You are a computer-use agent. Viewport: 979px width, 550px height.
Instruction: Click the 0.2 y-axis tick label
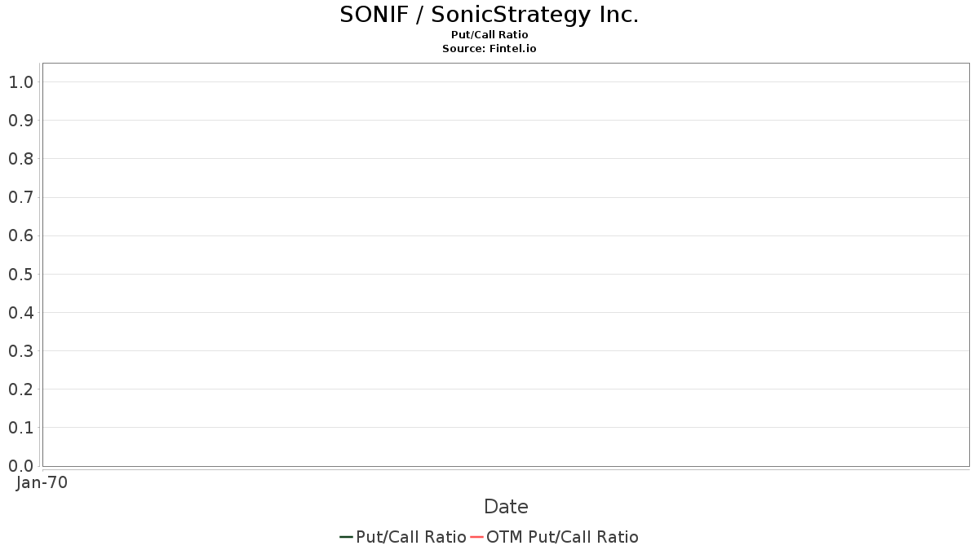tap(20, 389)
